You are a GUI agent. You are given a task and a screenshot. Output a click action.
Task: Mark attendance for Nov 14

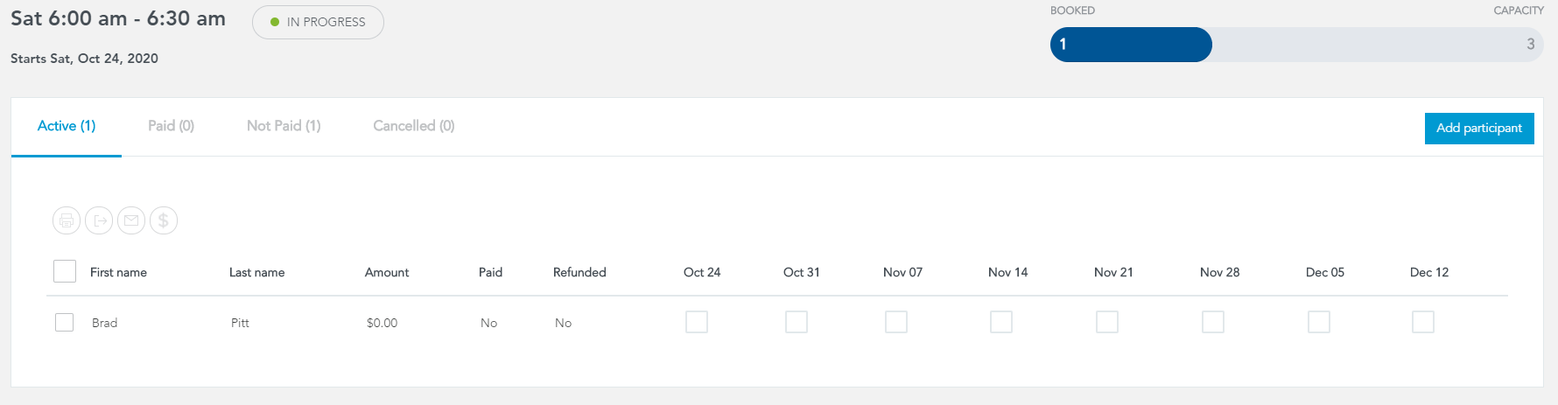point(1001,322)
